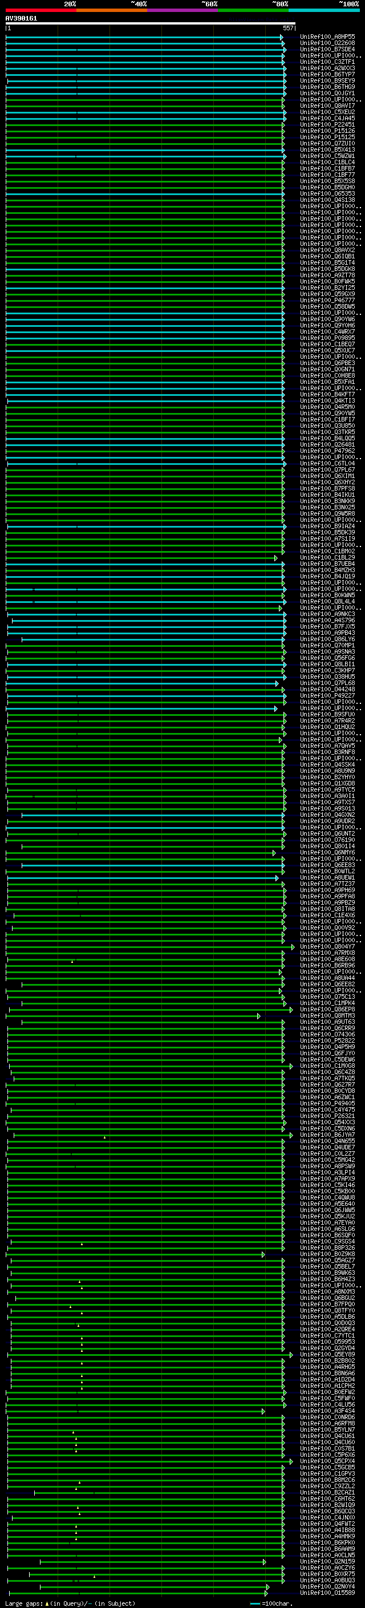Select label UniRef100_B6THG9
Viewport: 365px width, 1608px height.
327,87
